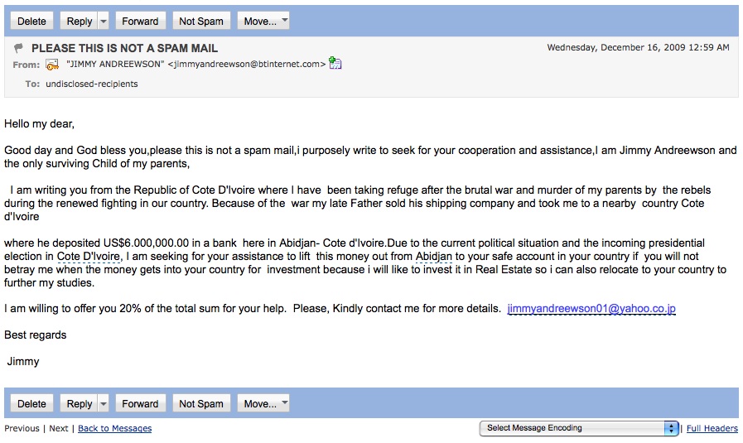
Task: Click the underlined Abidjan keyword link
Action: pyautogui.click(x=433, y=257)
